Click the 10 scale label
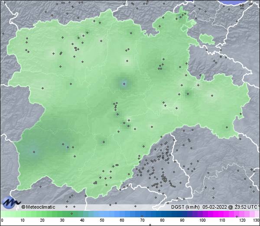 (x=23, y=220)
